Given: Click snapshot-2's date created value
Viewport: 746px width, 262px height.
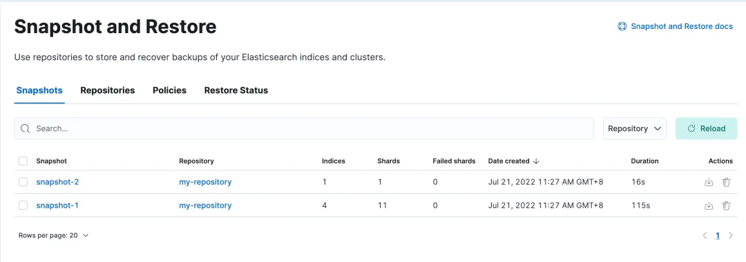Looking at the screenshot, I should pyautogui.click(x=546, y=182).
